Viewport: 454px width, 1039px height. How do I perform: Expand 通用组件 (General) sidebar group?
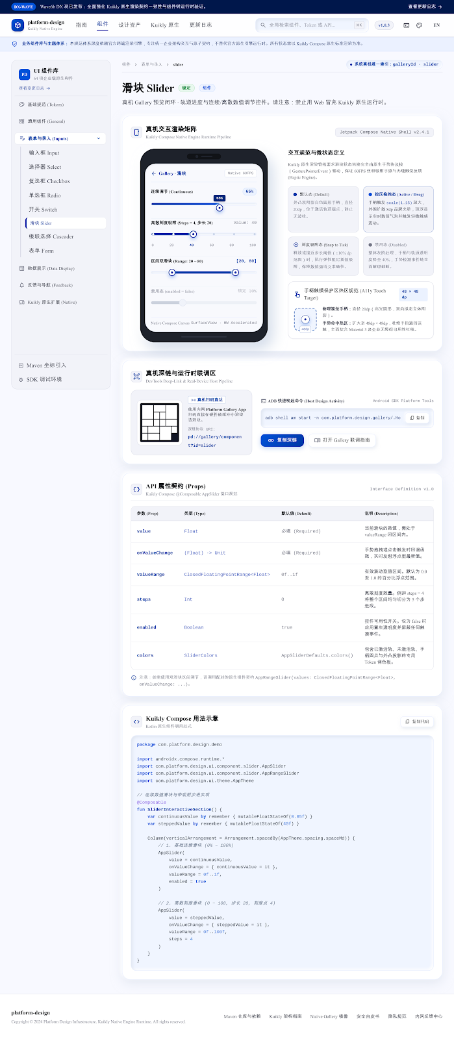point(61,121)
